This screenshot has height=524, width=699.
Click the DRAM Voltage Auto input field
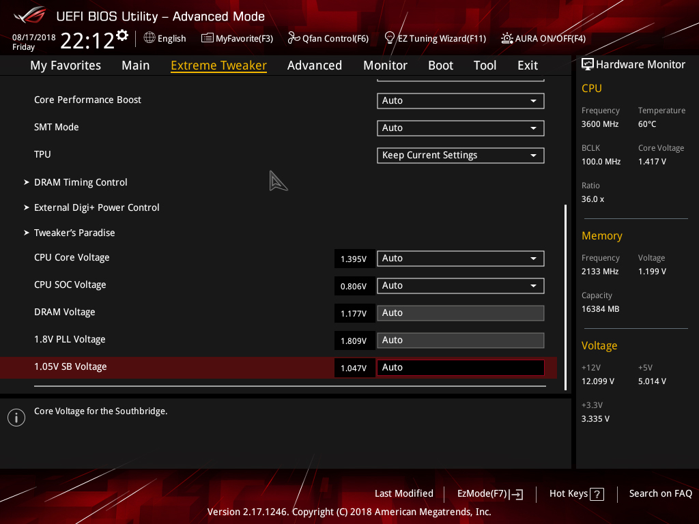click(461, 312)
